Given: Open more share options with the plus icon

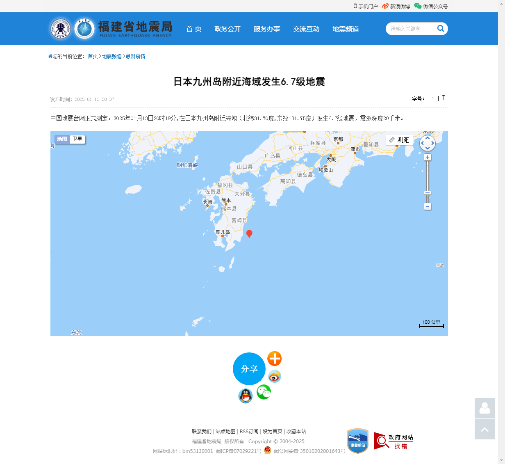Looking at the screenshot, I should [274, 359].
